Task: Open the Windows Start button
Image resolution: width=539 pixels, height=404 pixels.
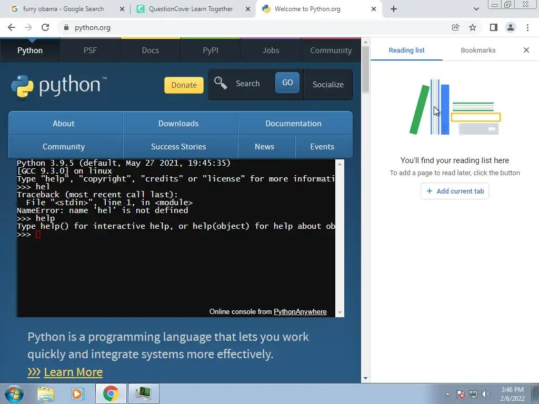Action: (x=14, y=393)
